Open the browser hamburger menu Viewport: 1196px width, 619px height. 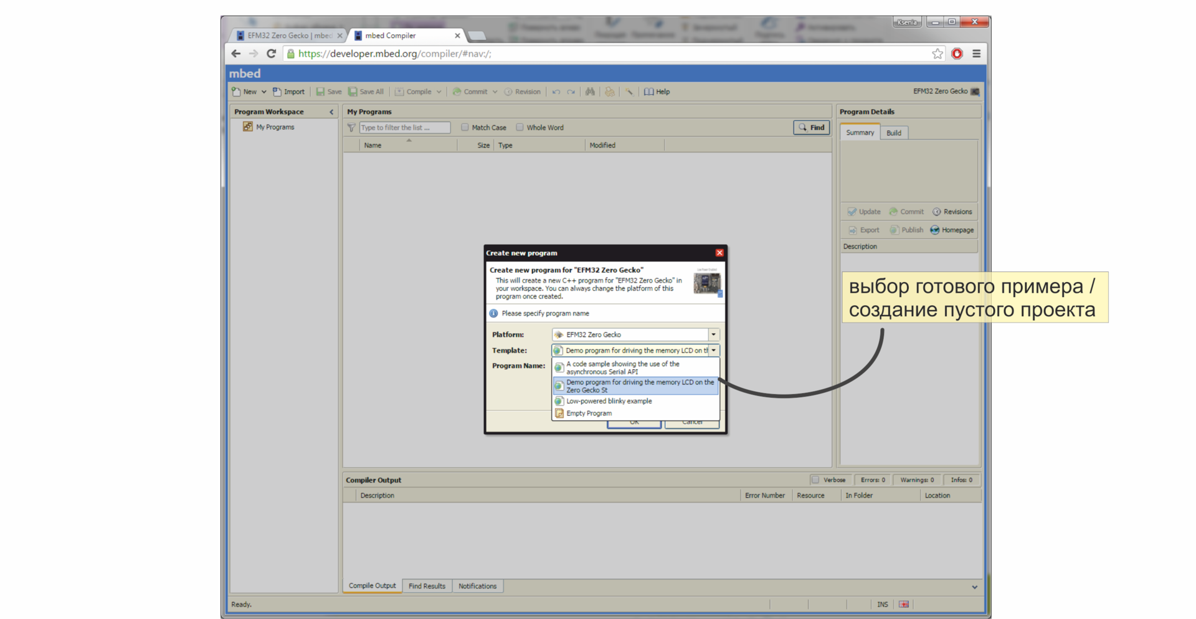[x=977, y=54]
